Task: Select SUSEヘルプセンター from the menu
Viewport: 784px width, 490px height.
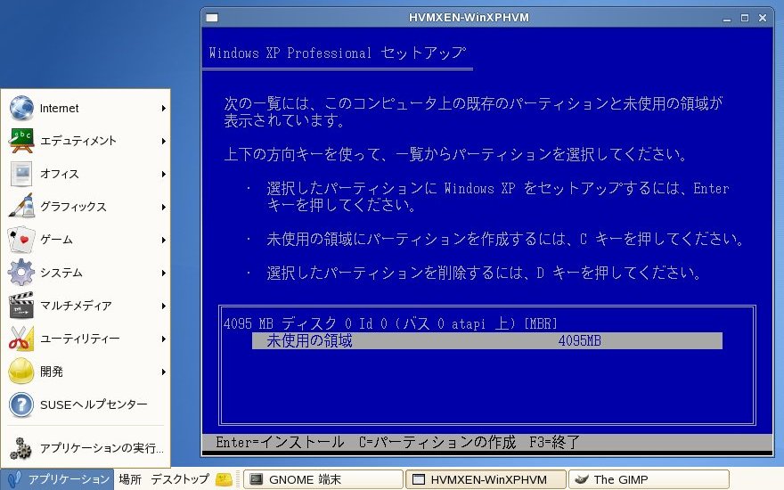Action: click(86, 405)
